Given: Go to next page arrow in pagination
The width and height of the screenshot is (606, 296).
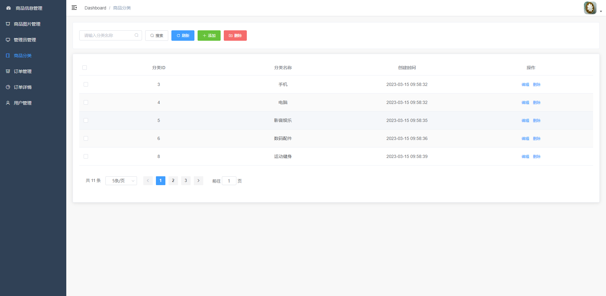Looking at the screenshot, I should pyautogui.click(x=199, y=181).
